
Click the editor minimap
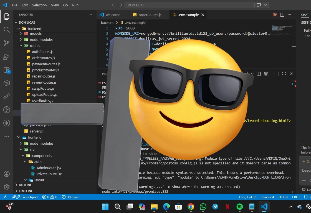tap(281, 28)
